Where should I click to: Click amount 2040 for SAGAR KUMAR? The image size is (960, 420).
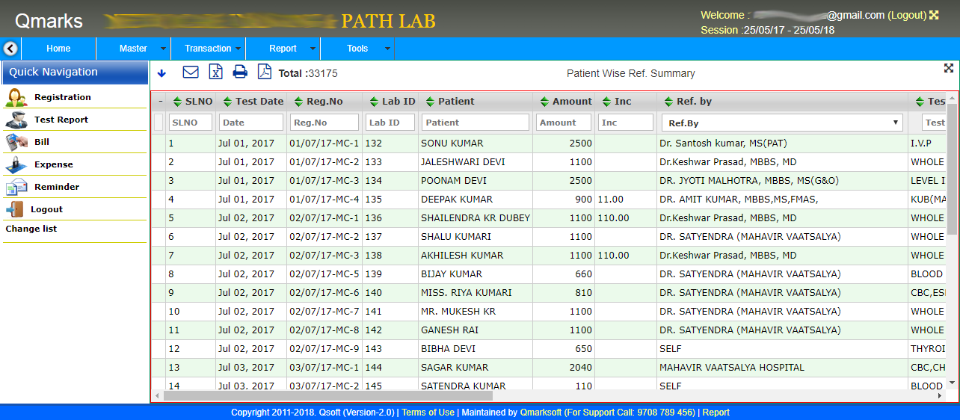pos(564,368)
